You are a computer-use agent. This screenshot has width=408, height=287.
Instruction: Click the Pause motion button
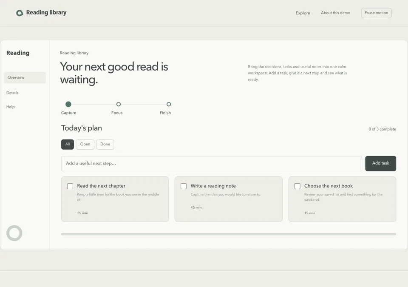coord(376,13)
